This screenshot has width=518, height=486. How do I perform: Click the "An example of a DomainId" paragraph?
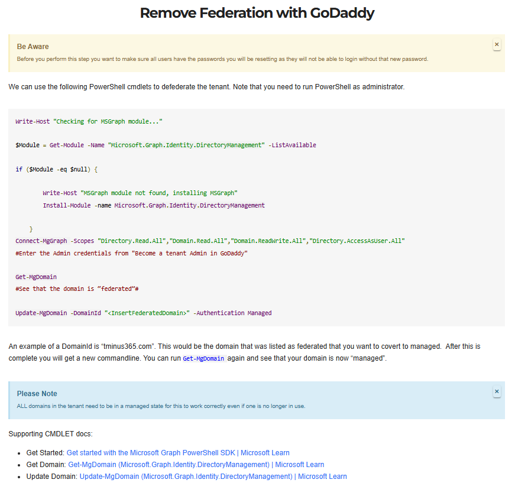point(244,352)
